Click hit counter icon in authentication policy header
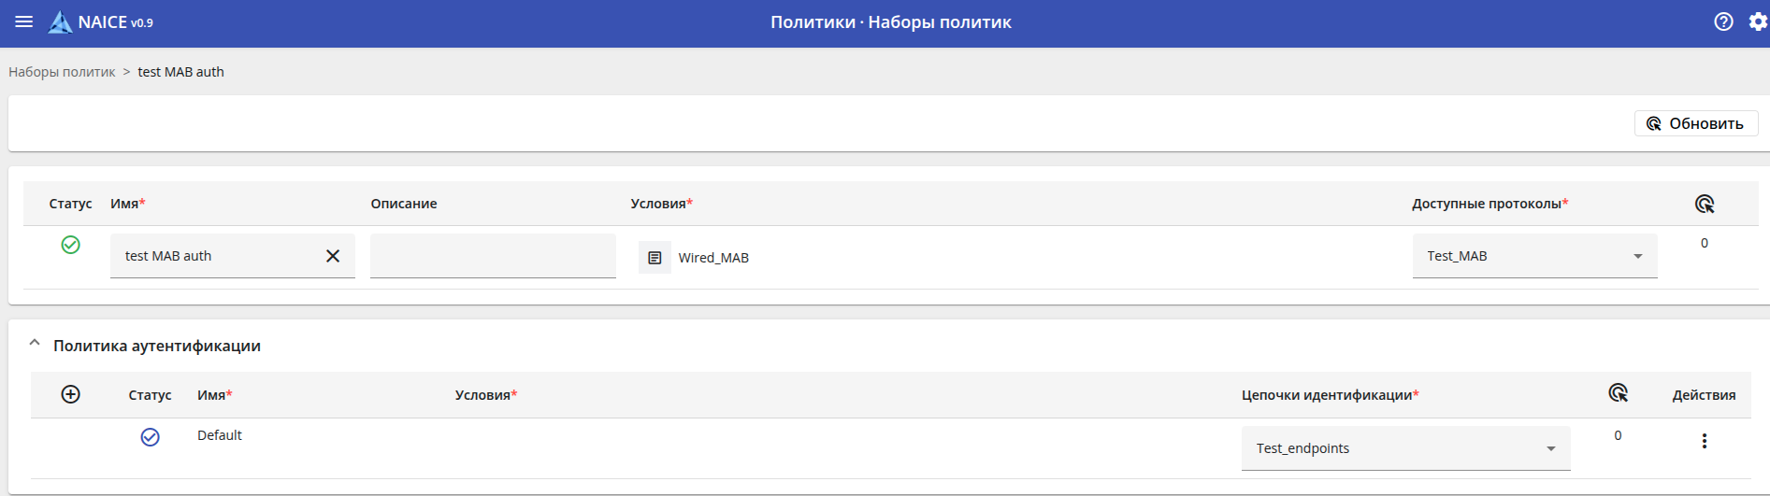The image size is (1770, 496). point(1618,393)
